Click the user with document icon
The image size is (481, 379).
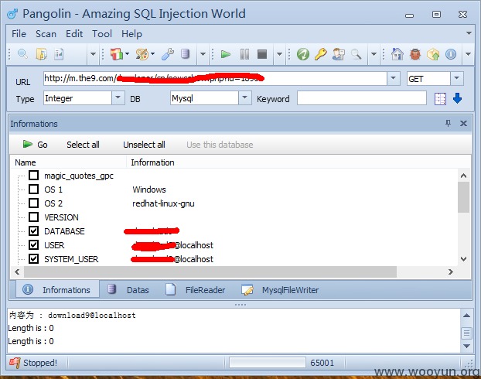[x=339, y=54]
